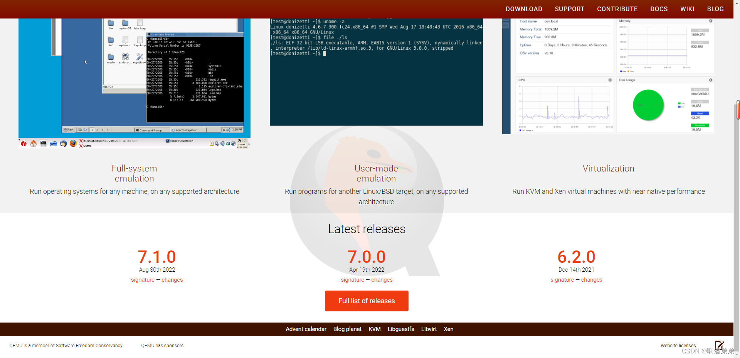Click the Full-system emulation heading

tap(135, 173)
